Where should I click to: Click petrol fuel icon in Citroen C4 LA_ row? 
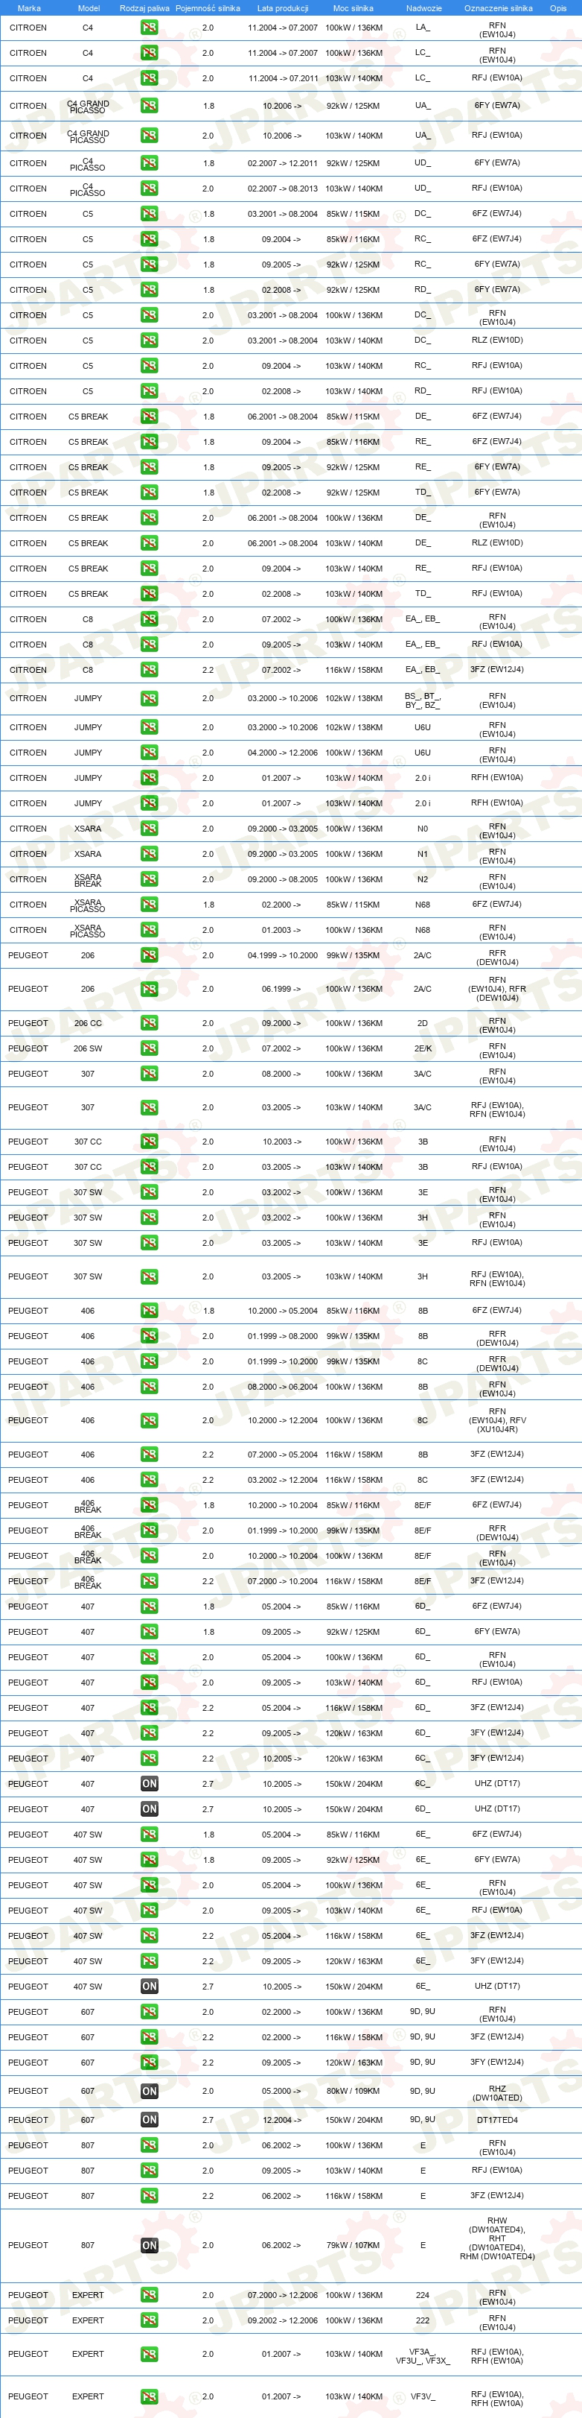pyautogui.click(x=149, y=28)
